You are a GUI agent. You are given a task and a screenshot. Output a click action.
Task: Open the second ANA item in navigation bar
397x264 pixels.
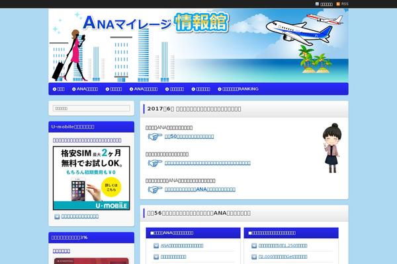pos(144,89)
